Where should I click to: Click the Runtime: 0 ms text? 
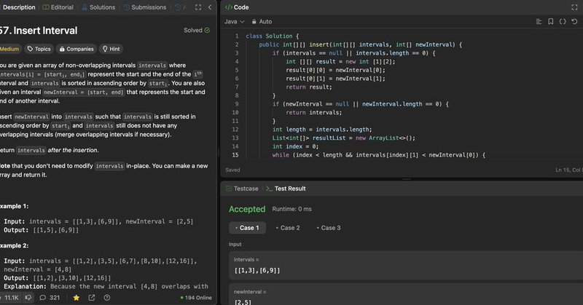point(292,209)
